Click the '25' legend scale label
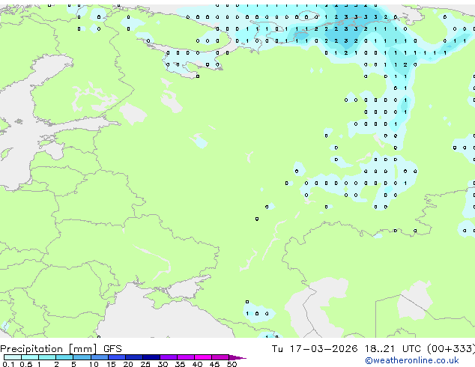 point(145,364)
